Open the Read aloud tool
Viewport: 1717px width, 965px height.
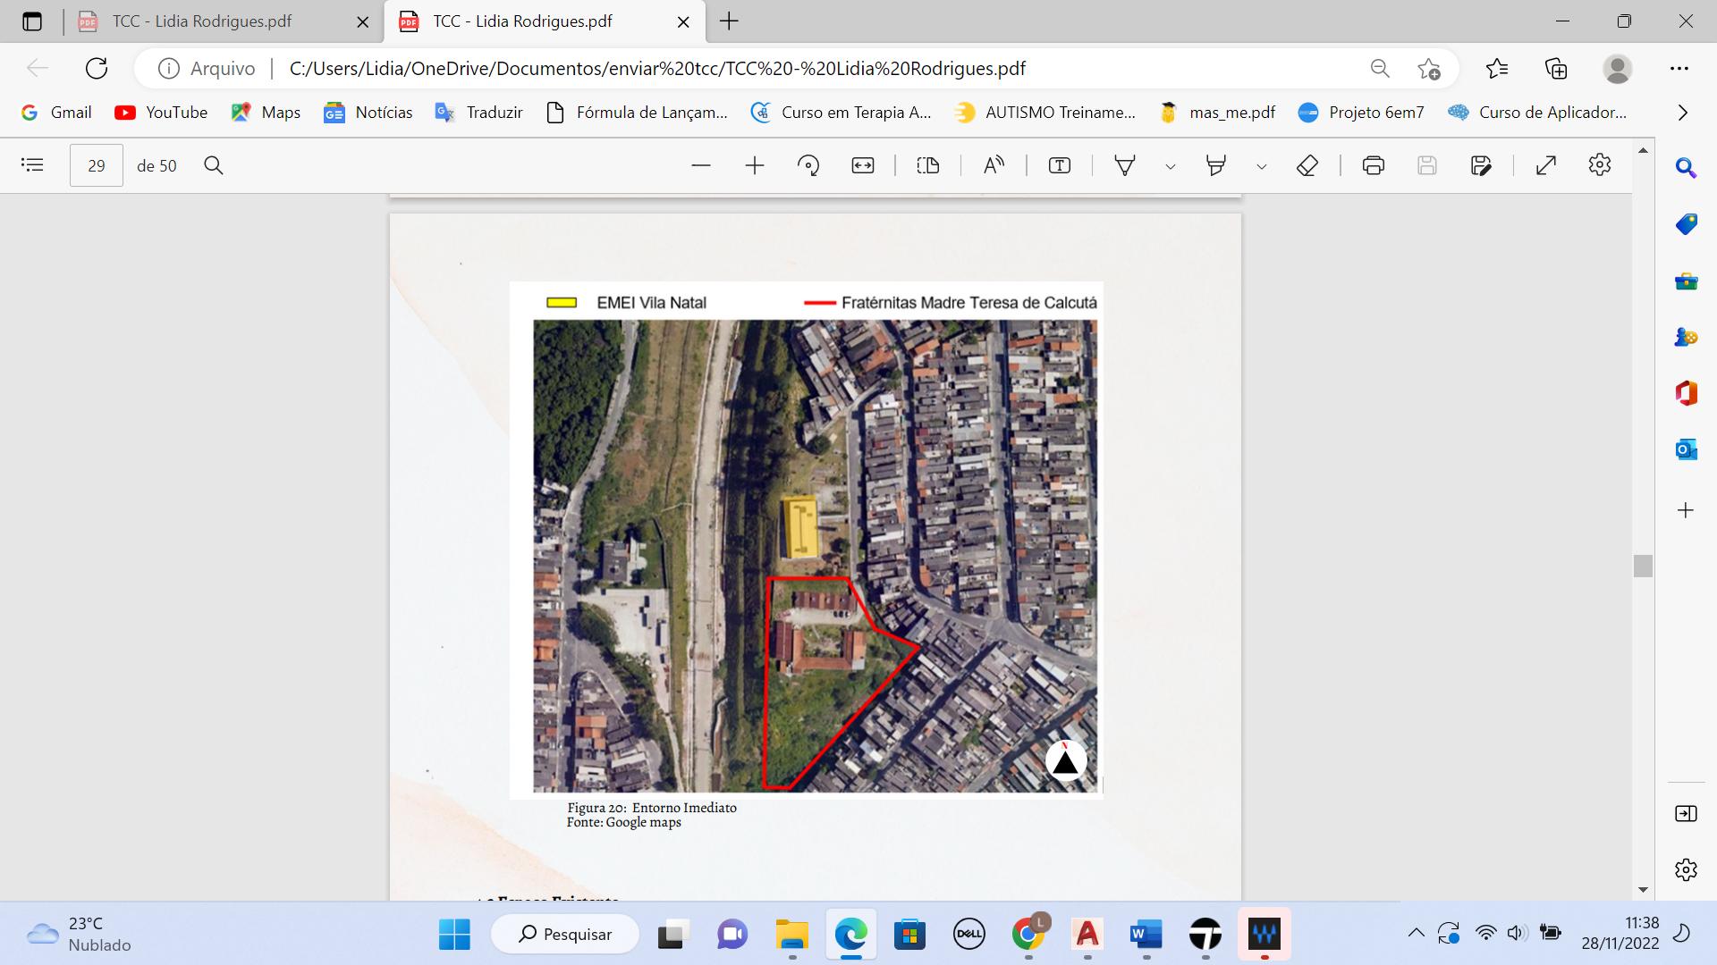click(x=994, y=165)
